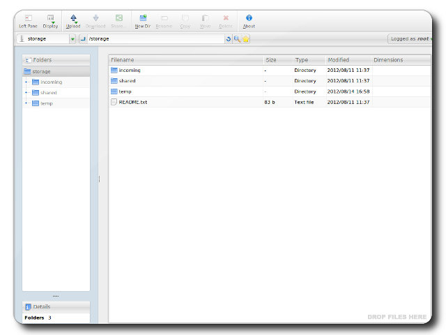The image size is (446, 335).
Task: Open the About info icon
Action: (x=249, y=20)
